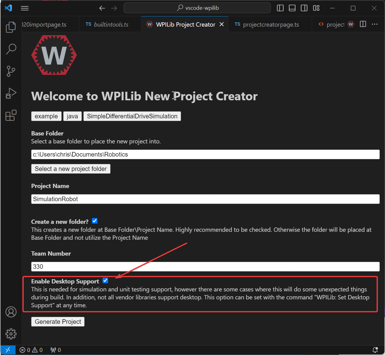Open the Run and Debug view
The height and width of the screenshot is (355, 385).
point(11,93)
